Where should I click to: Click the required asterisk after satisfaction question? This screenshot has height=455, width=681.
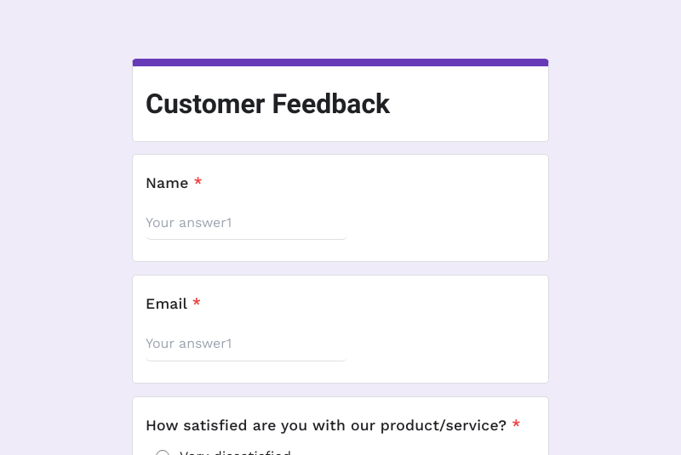(x=516, y=424)
